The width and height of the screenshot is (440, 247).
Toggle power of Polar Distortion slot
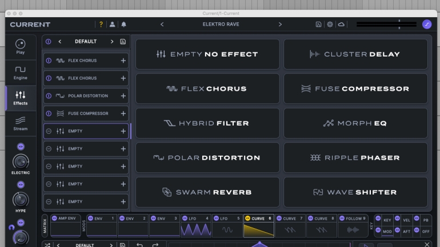pos(49,96)
